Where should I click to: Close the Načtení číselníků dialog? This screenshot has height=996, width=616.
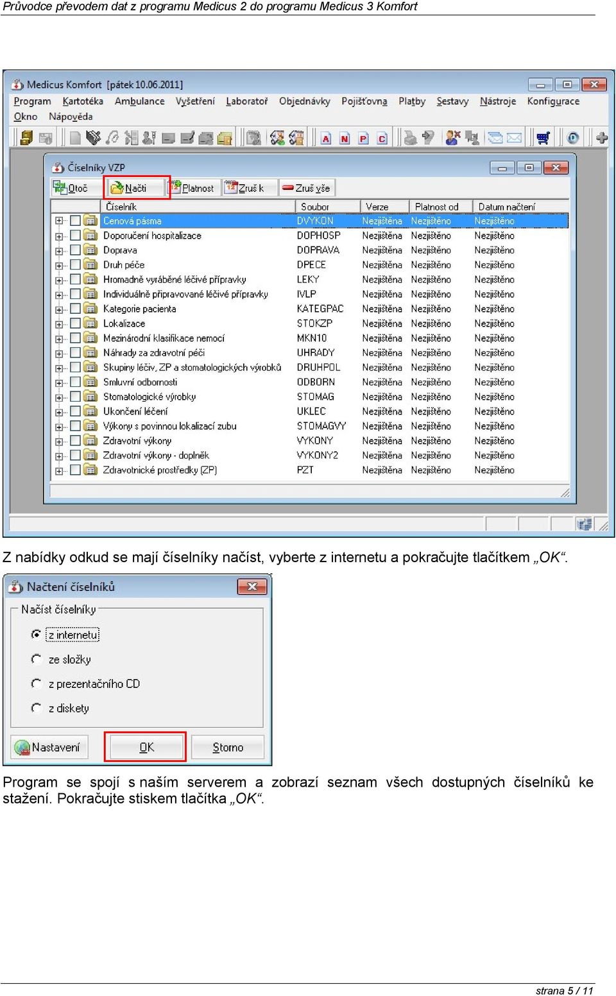point(252,587)
